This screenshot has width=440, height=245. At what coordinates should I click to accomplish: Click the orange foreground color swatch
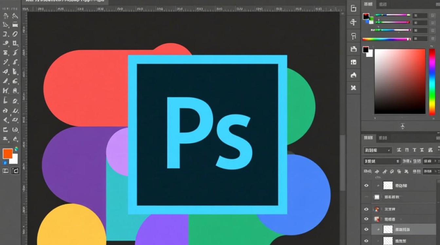[8, 154]
